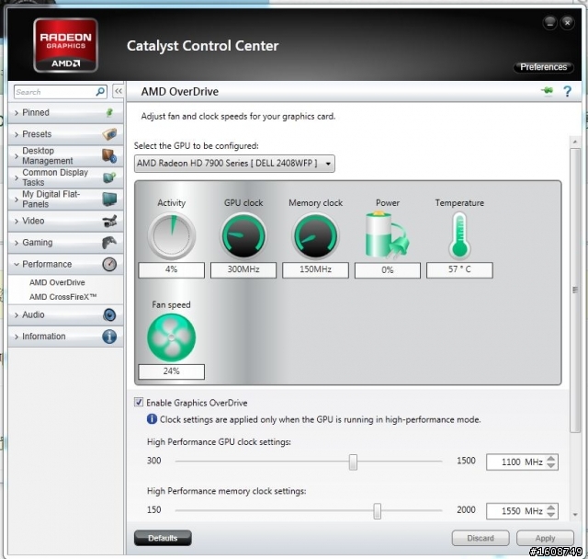
Task: Click the 57 °C temperature value
Action: (459, 269)
